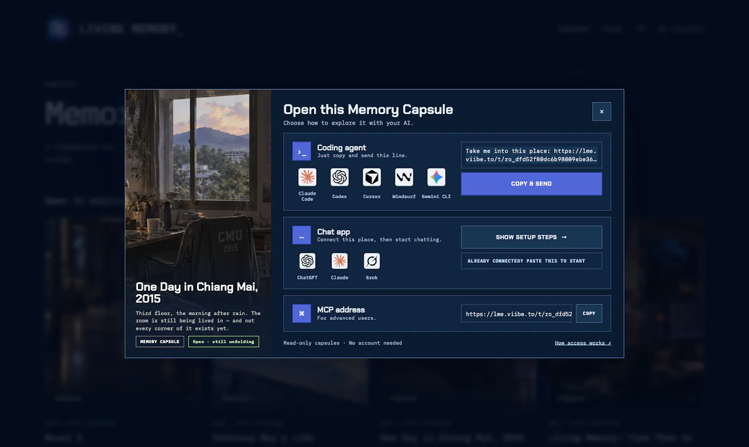Click the Read-only capsules note
The image size is (749, 447).
(x=343, y=343)
